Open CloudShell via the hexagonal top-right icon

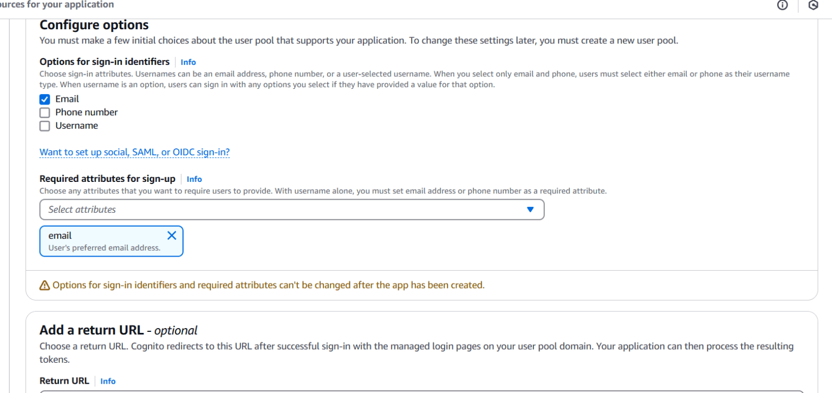tap(812, 5)
